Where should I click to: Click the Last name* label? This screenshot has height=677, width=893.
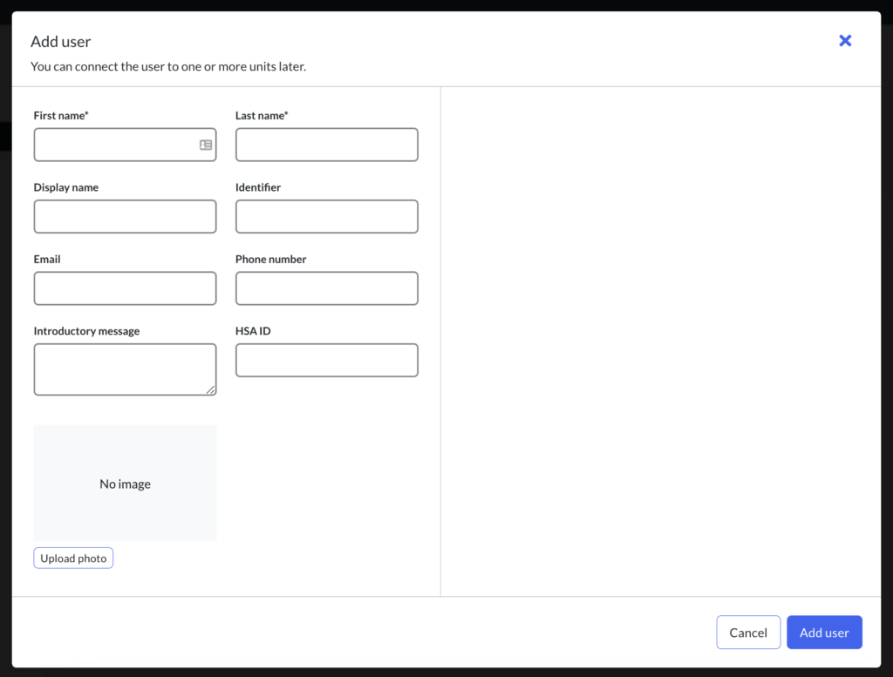262,116
